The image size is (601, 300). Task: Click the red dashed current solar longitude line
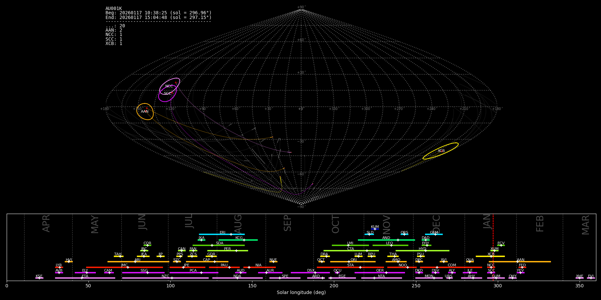[x=493, y=247]
